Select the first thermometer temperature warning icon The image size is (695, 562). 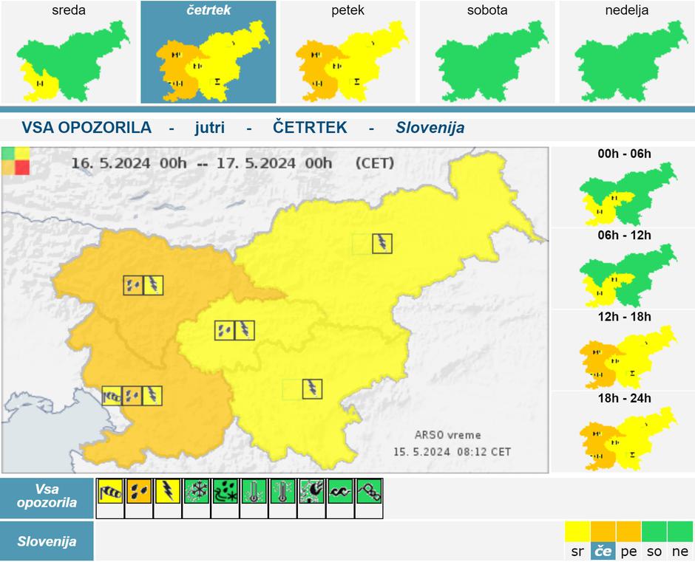tap(254, 491)
